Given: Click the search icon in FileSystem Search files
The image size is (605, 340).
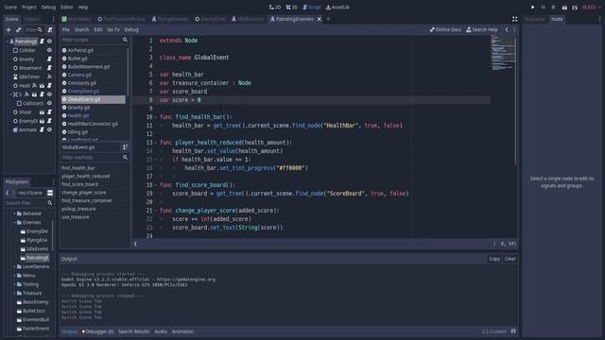Looking at the screenshot, I should click(50, 203).
